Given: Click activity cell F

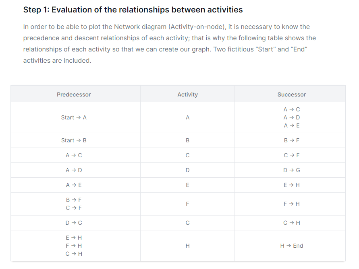Looking at the screenshot, I should 187,204.
